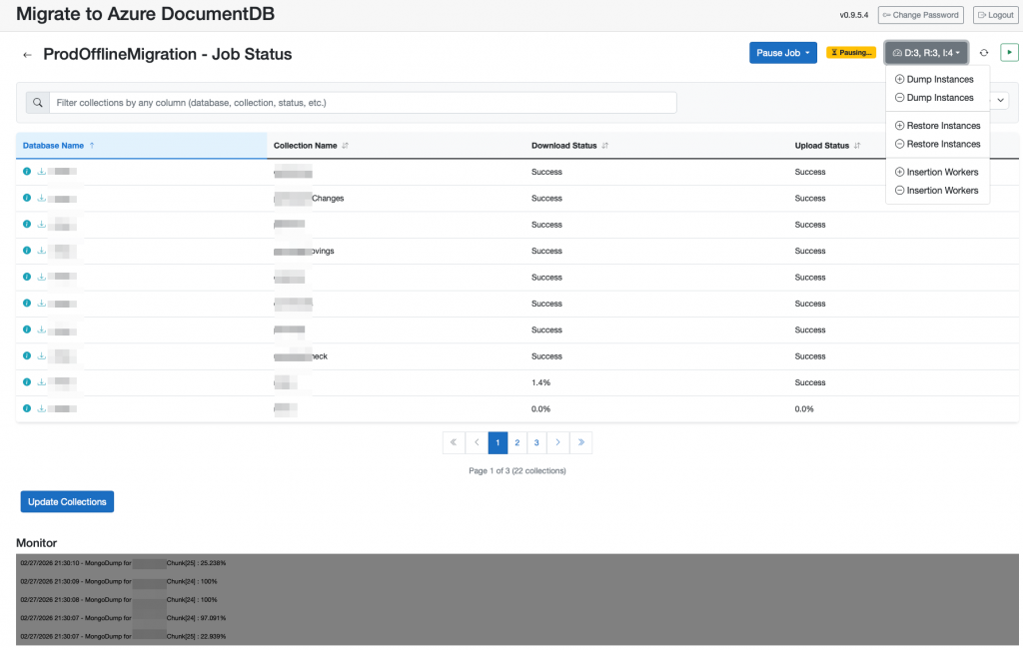Viewport: 1023px width, 650px height.
Task: Choose the plus Insertion Workers menu option
Action: coord(936,172)
